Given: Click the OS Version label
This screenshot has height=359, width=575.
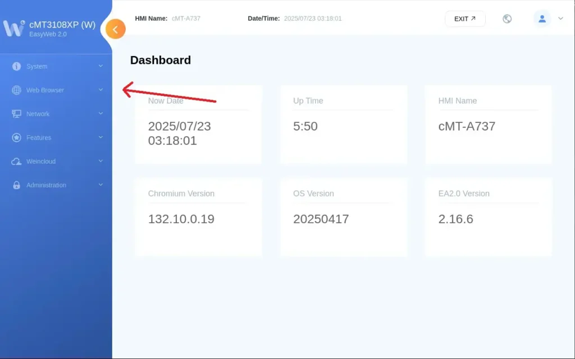Looking at the screenshot, I should [x=313, y=194].
